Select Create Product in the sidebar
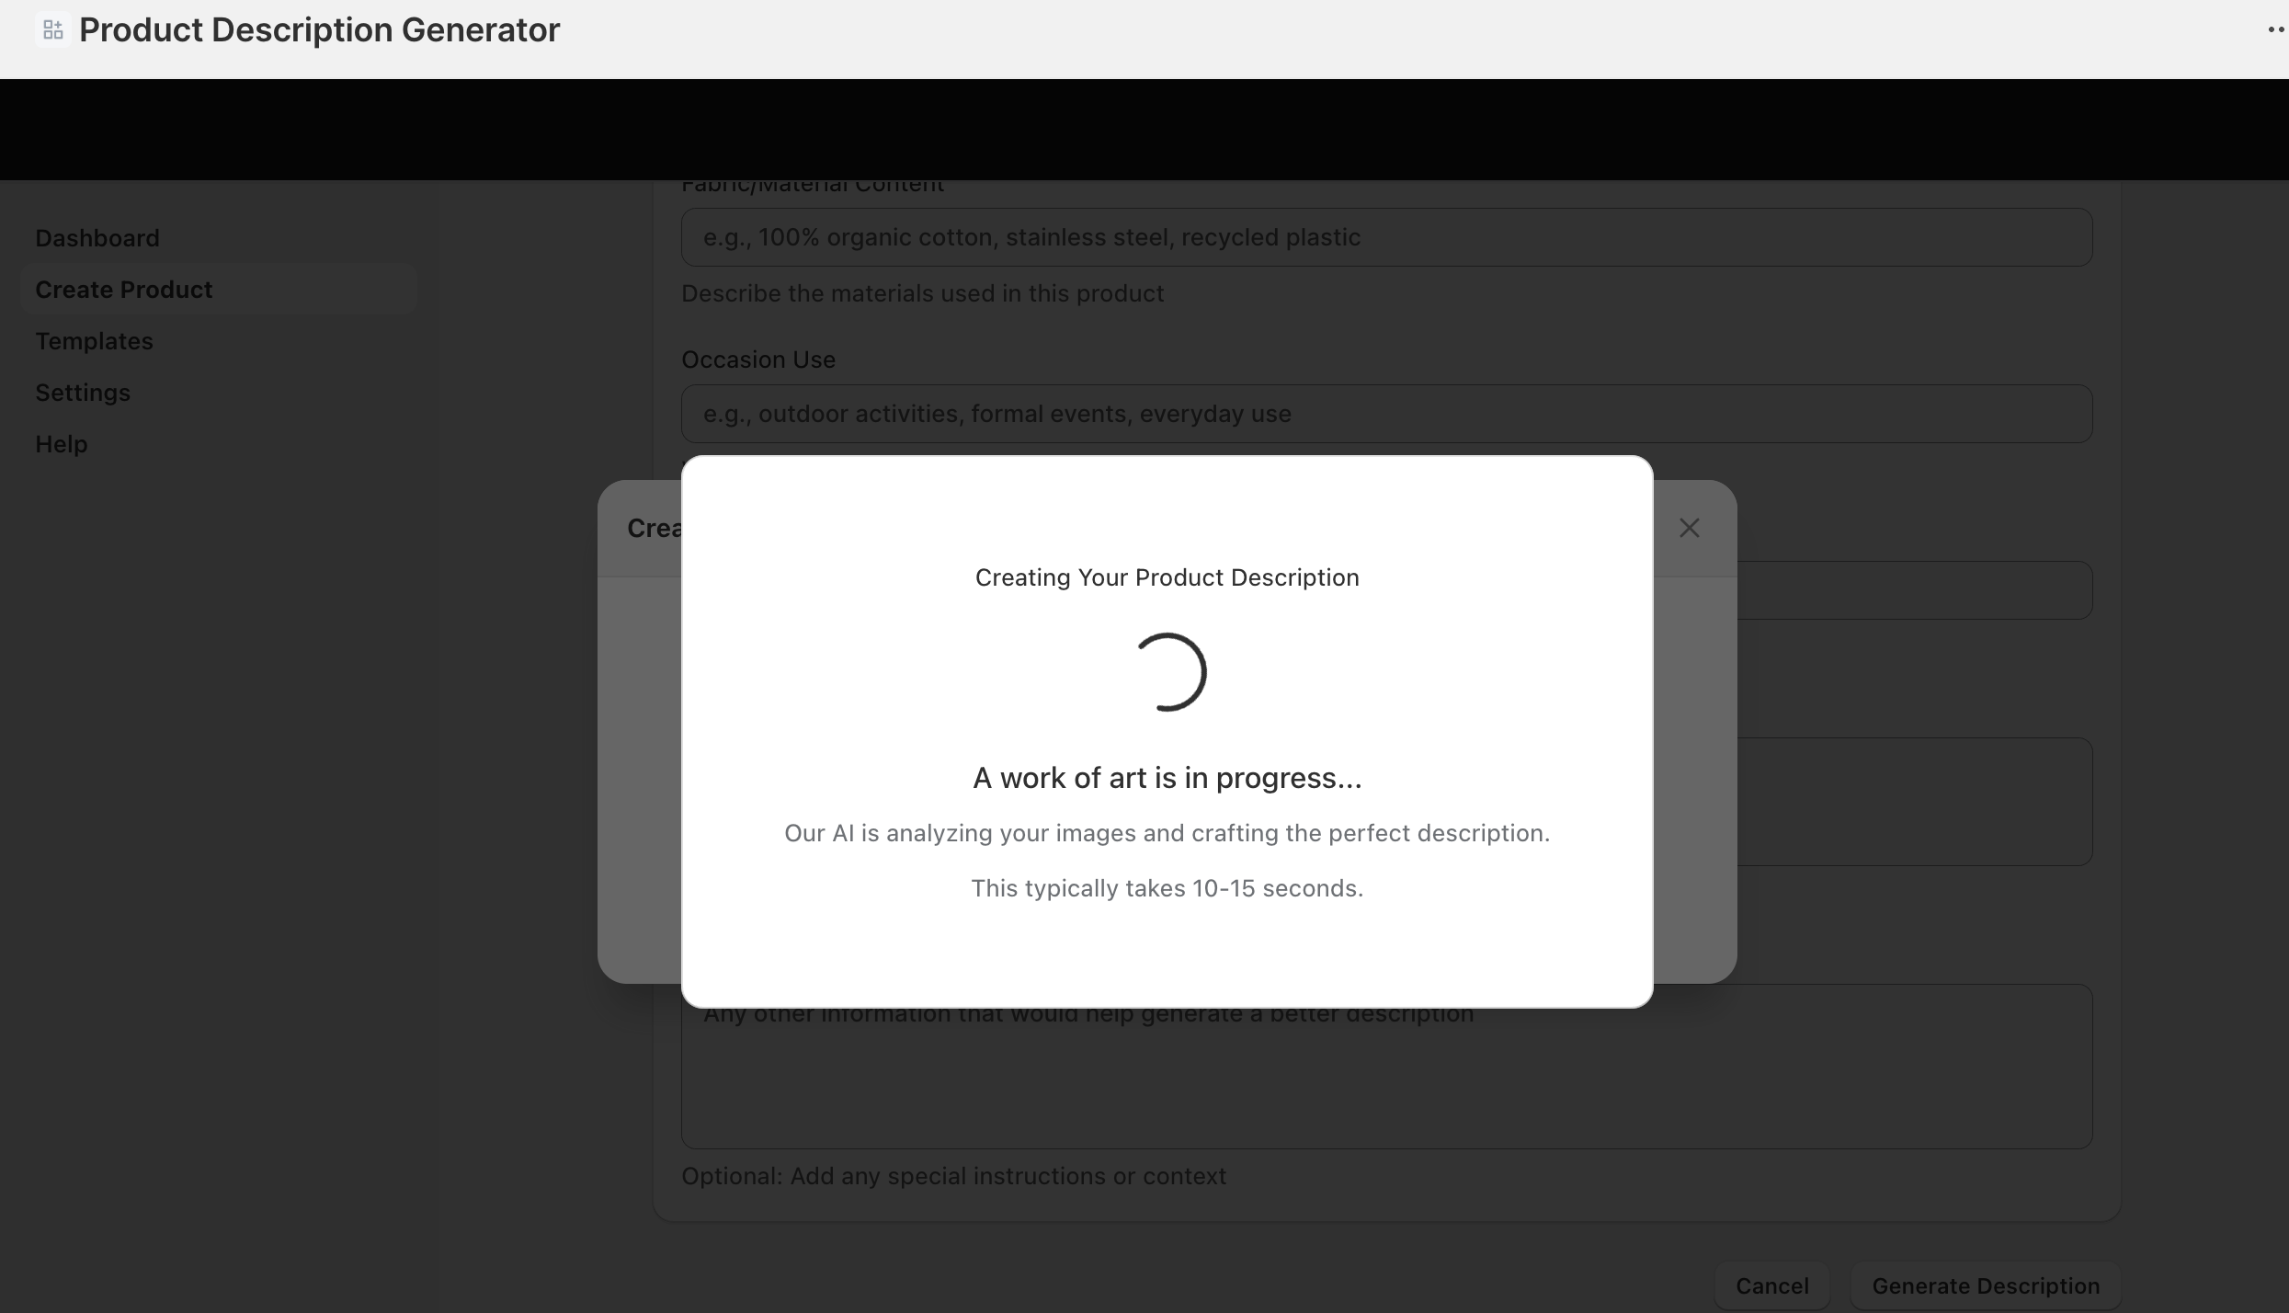This screenshot has width=2289, height=1313. (x=124, y=290)
